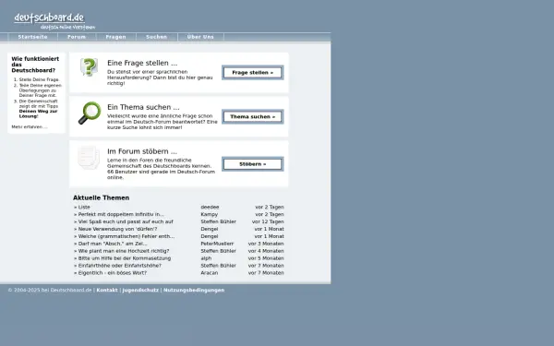The image size is (554, 346).
Task: Click the 'Ein Thema suchen ...' heading
Action: point(143,107)
